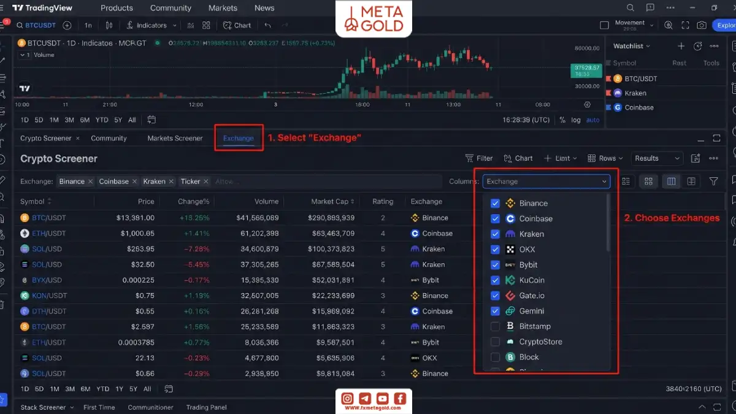Screen dimensions: 736x414
Task: Open the candlestick chart style icon
Action: (x=109, y=25)
